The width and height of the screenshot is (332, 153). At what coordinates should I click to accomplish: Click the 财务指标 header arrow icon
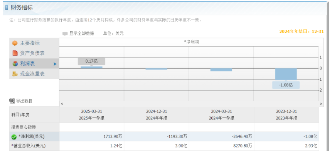point(7,8)
